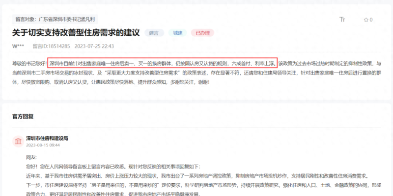The image size is (393, 196).
Task: Click the reply paragraph starting 下一步
Action: pos(204,189)
